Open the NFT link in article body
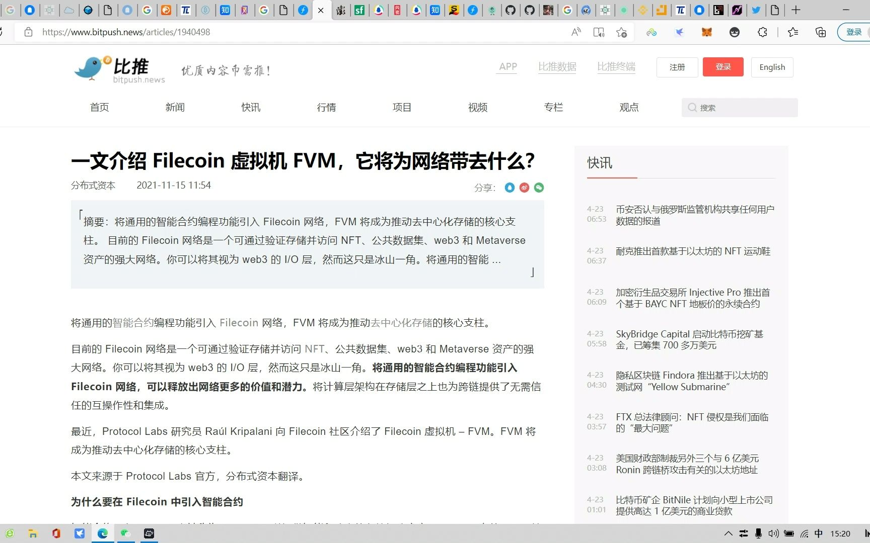The image size is (870, 543). [315, 349]
